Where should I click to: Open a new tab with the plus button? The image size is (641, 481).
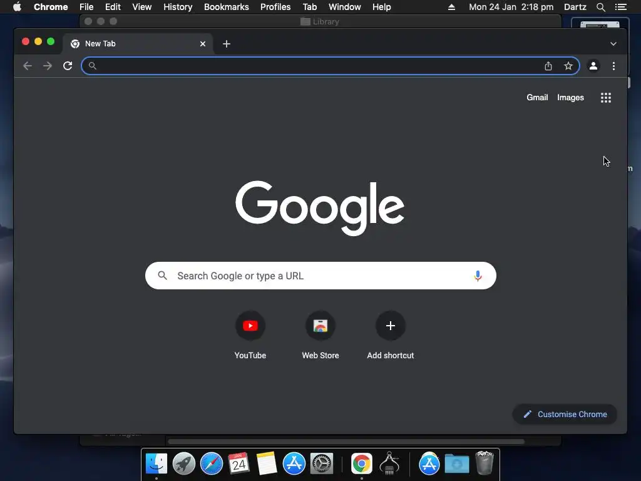pyautogui.click(x=227, y=44)
